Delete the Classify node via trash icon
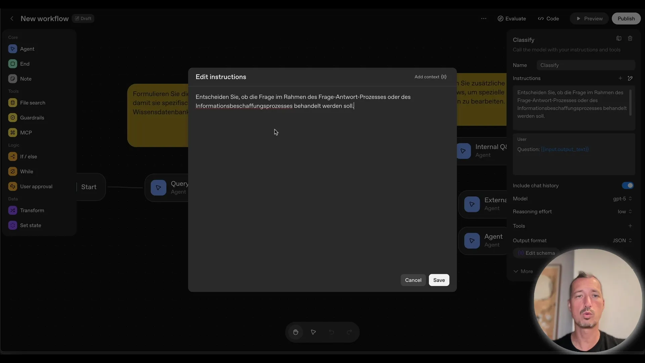645x363 pixels. tap(631, 38)
